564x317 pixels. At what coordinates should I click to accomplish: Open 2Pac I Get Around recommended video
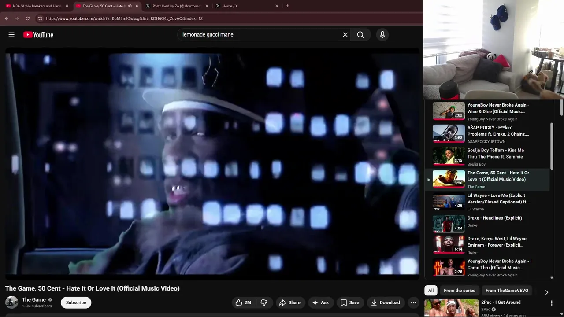point(501,302)
